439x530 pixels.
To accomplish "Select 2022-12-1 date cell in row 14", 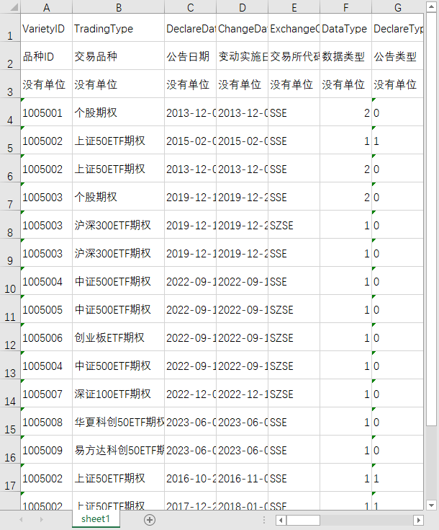I will (x=243, y=394).
